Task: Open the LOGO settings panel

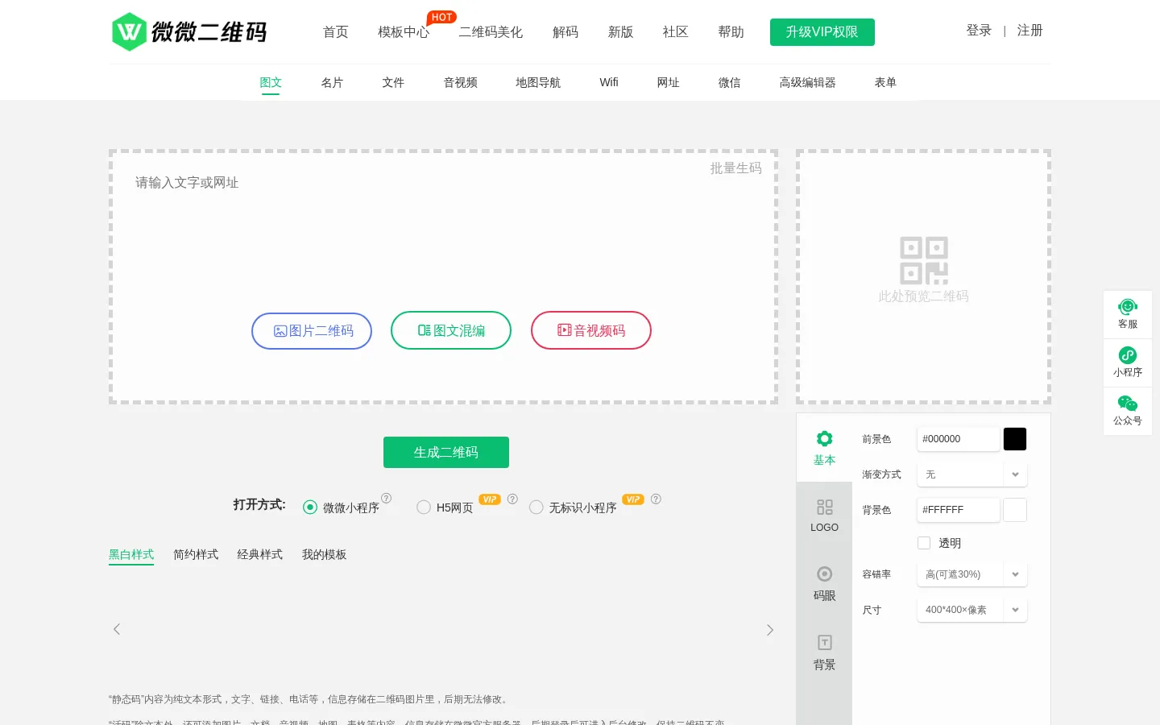Action: pyautogui.click(x=824, y=516)
